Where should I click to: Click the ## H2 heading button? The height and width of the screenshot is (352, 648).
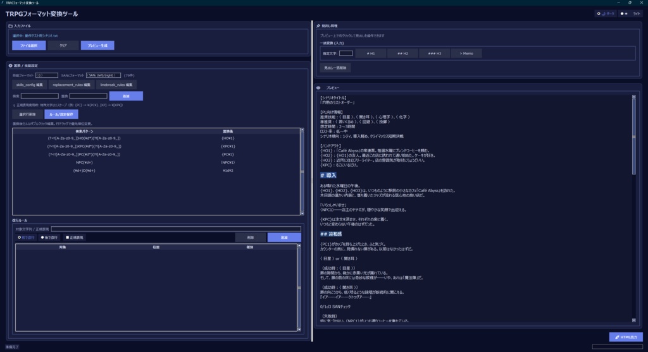click(402, 53)
